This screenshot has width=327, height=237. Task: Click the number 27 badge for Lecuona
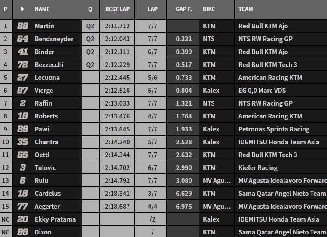(22, 78)
